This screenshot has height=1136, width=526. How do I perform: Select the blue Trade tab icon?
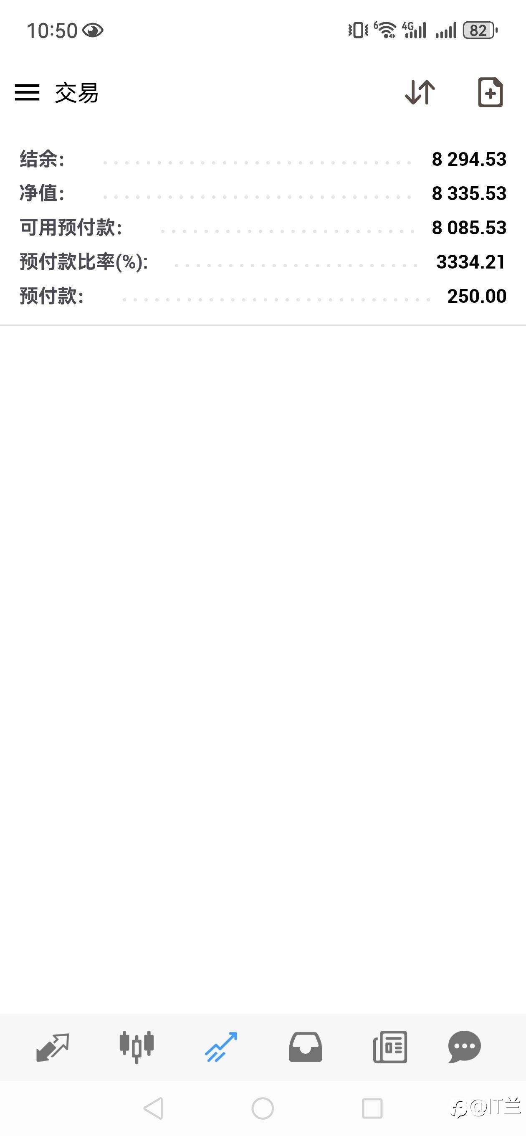click(x=221, y=1047)
